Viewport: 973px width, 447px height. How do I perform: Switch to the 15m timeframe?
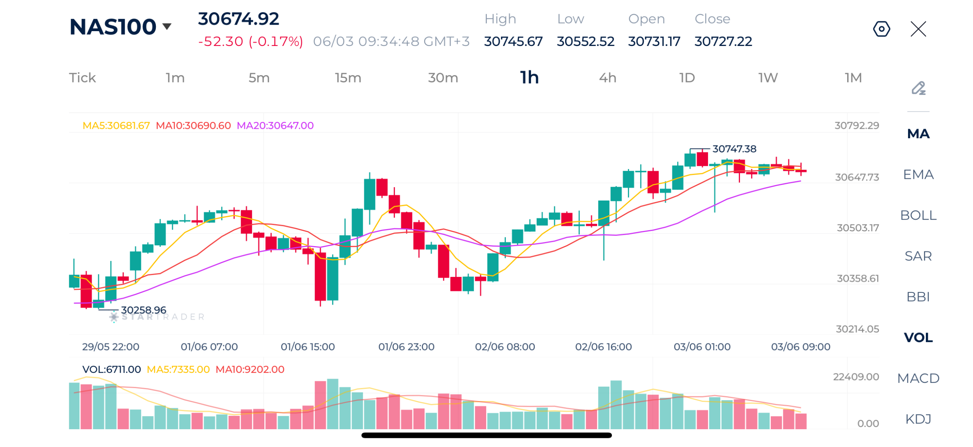[348, 77]
